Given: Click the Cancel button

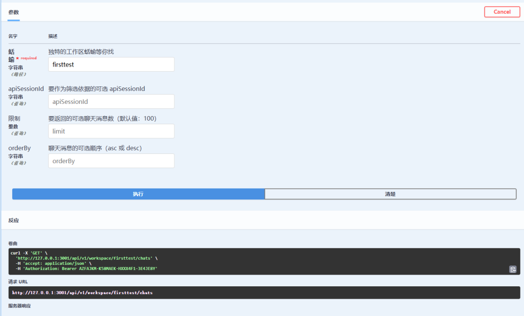Looking at the screenshot, I should click(501, 12).
